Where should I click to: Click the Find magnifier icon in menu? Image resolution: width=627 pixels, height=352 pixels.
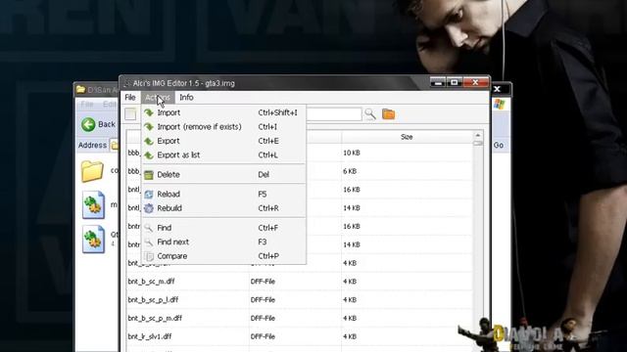149,228
